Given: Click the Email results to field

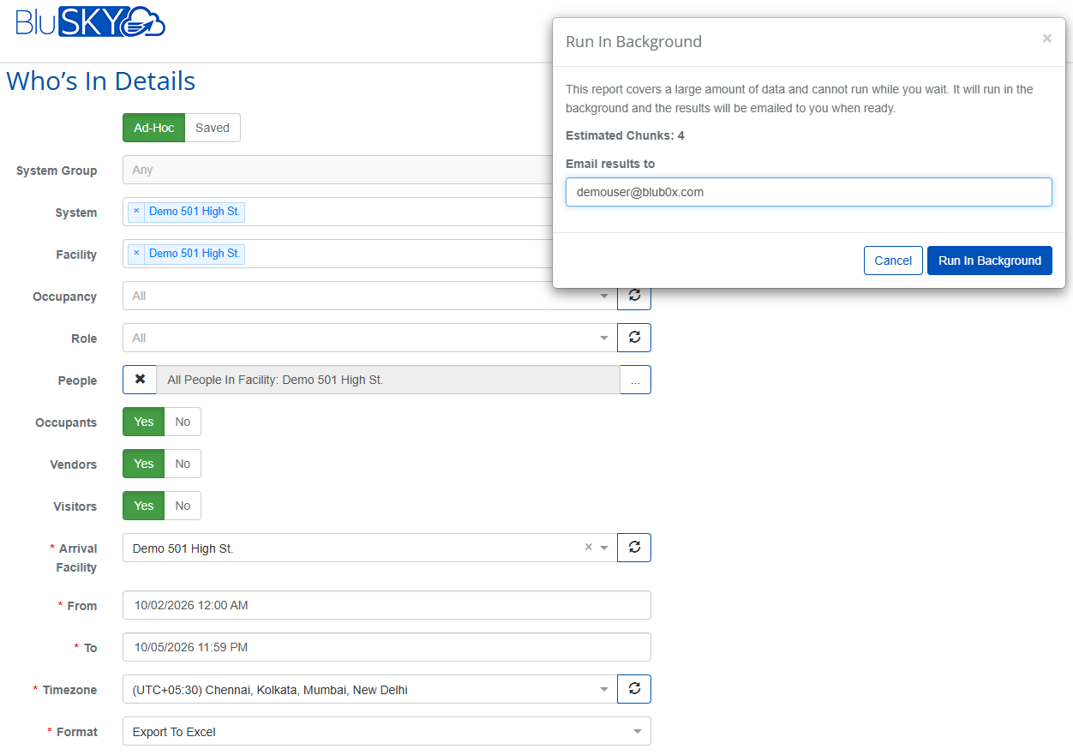Looking at the screenshot, I should (x=808, y=192).
